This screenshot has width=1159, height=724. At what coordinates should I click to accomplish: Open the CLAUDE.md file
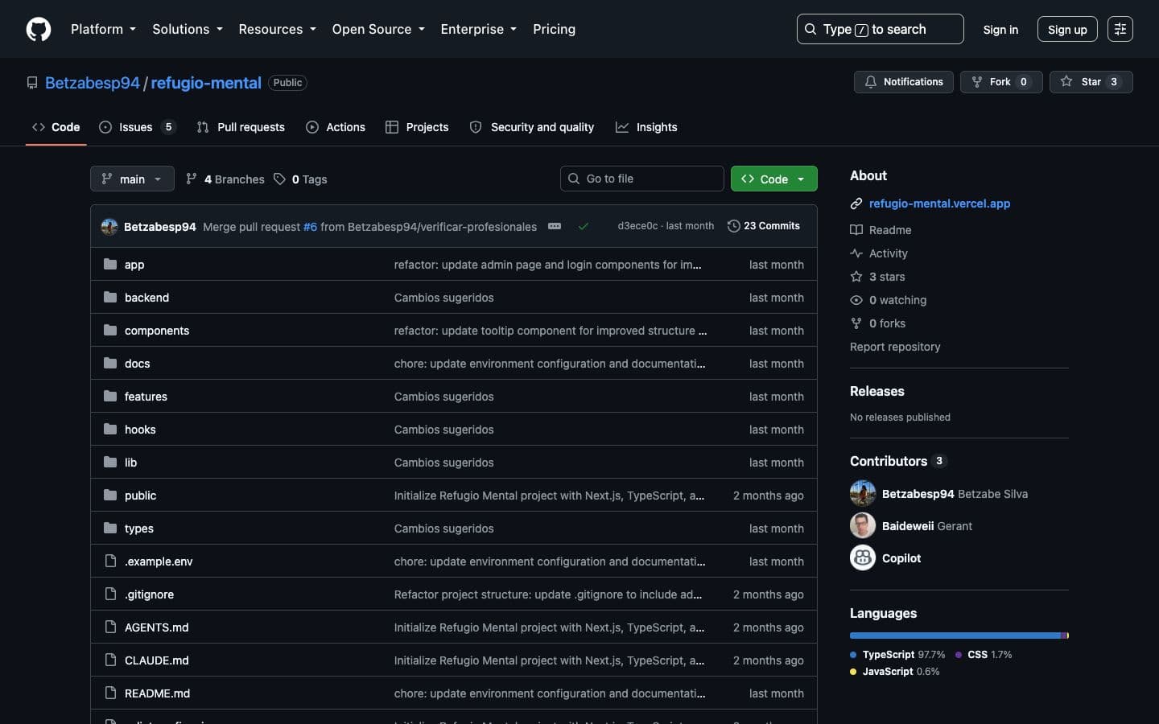pyautogui.click(x=157, y=660)
